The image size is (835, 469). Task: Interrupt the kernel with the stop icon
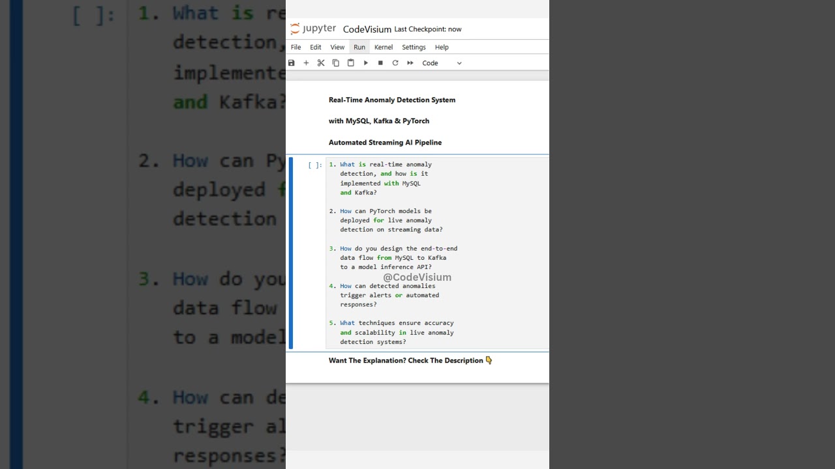pyautogui.click(x=380, y=63)
